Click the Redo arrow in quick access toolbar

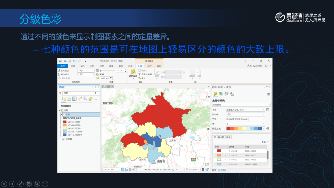[x=79, y=61]
